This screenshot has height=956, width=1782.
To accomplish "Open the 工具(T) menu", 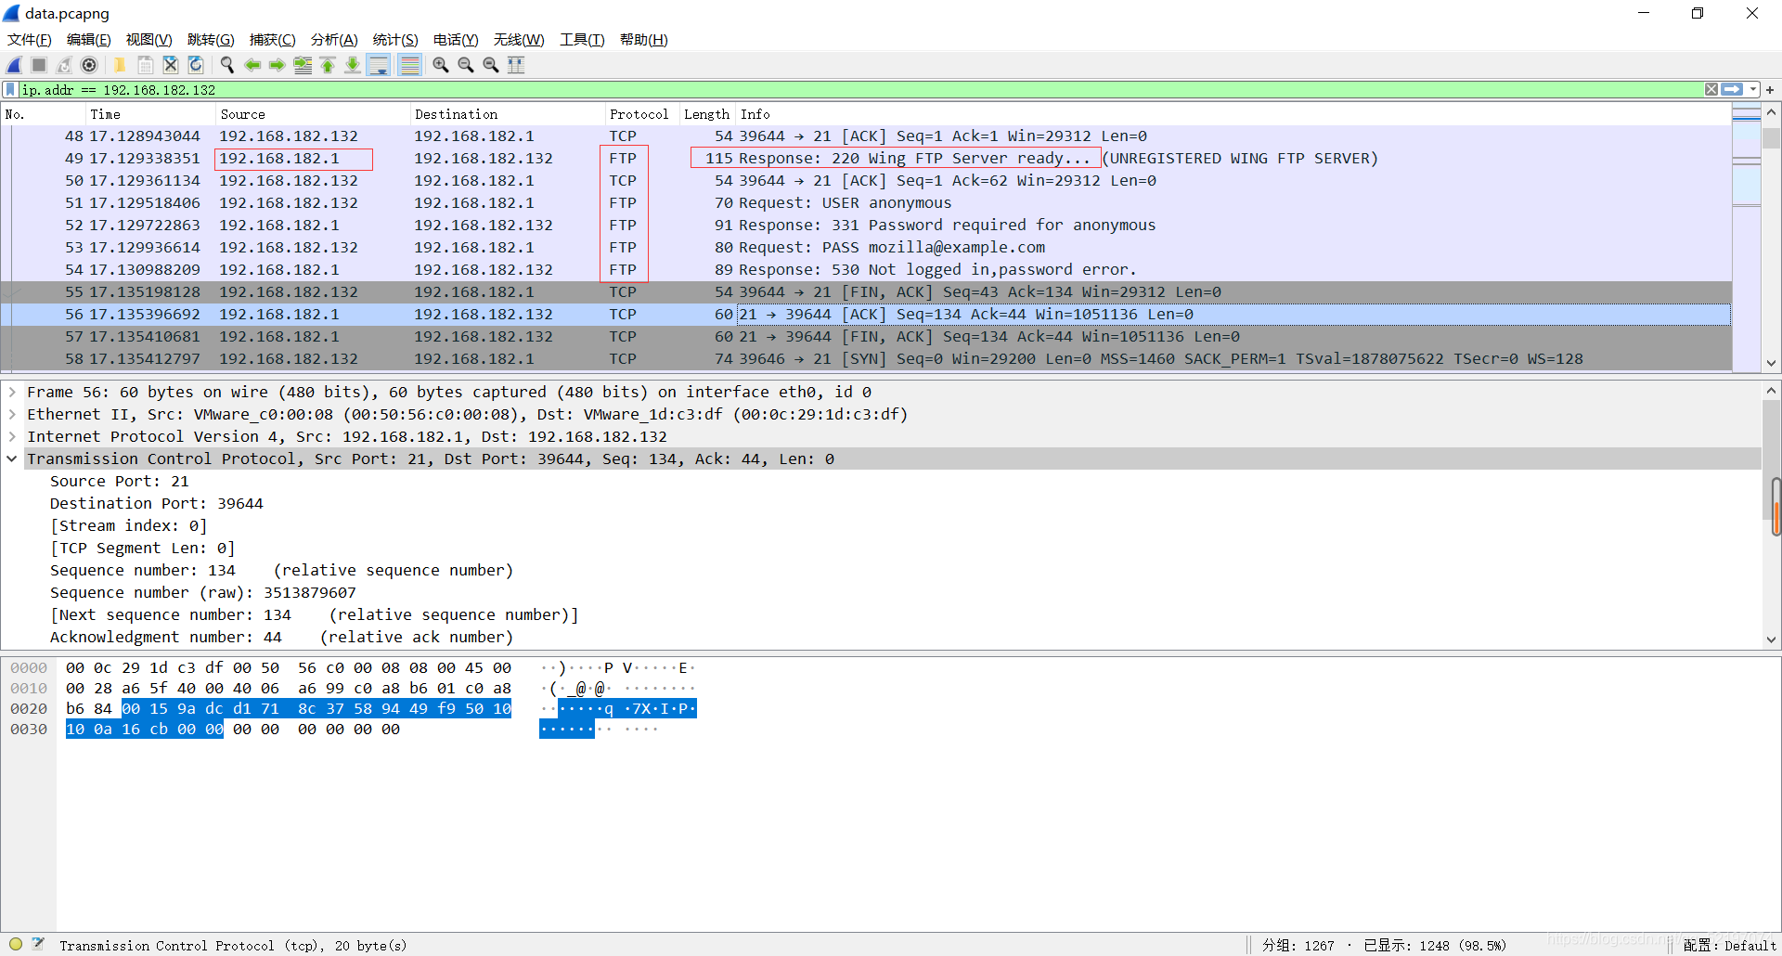I will pos(582,39).
